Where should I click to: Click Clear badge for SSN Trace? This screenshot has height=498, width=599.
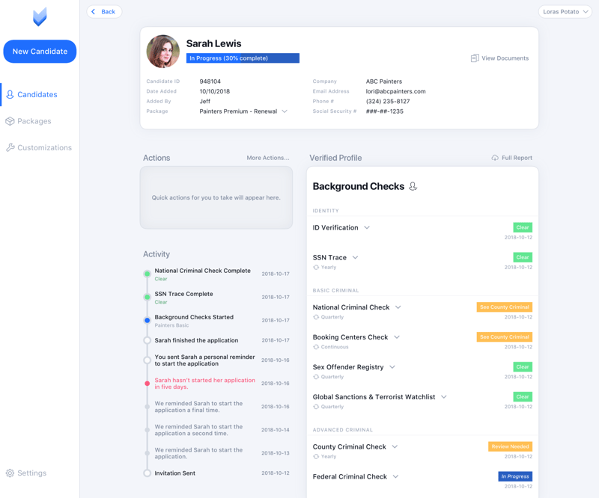tap(523, 257)
